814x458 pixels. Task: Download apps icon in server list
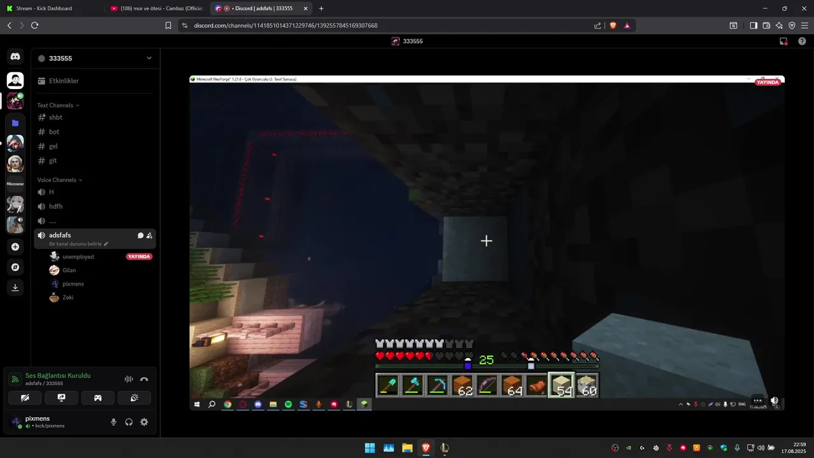[x=15, y=288]
